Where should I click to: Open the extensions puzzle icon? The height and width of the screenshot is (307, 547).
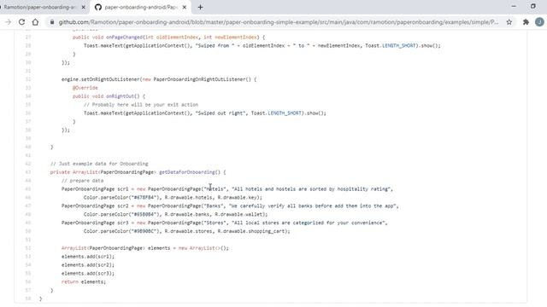[x=526, y=22]
